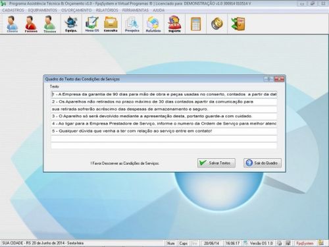329x247 pixels.
Task: Open the Fornecedor (red shirt) icon
Action: [x=31, y=24]
